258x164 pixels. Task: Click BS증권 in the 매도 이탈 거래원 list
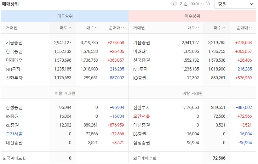(x=12, y=116)
